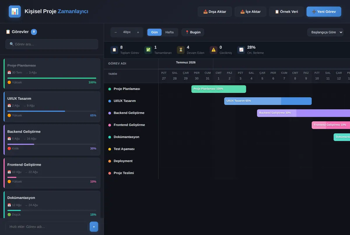This screenshot has height=235, width=350.
Task: Click the Dışa Aktar export button
Action: click(215, 12)
